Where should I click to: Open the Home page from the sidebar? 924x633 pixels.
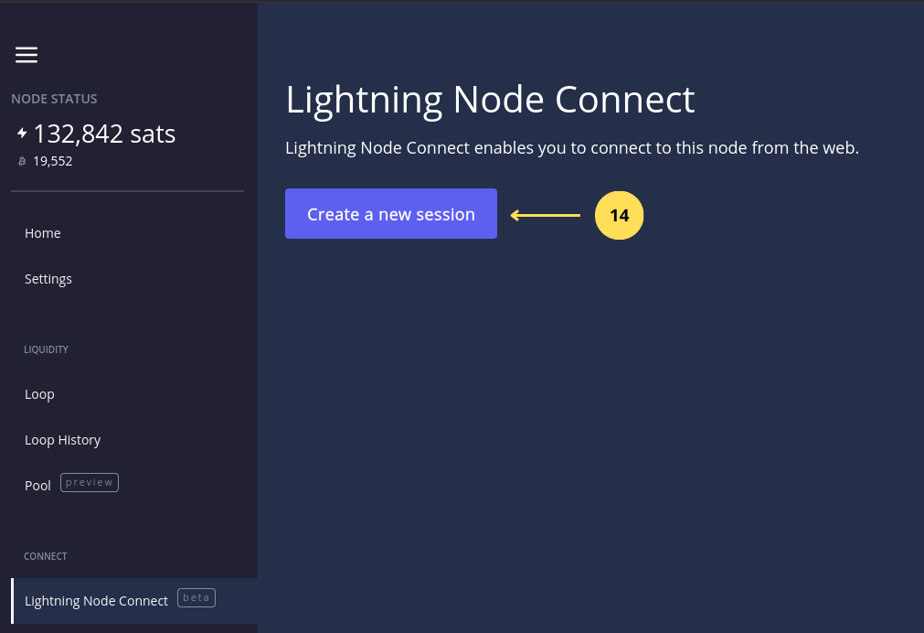point(43,232)
